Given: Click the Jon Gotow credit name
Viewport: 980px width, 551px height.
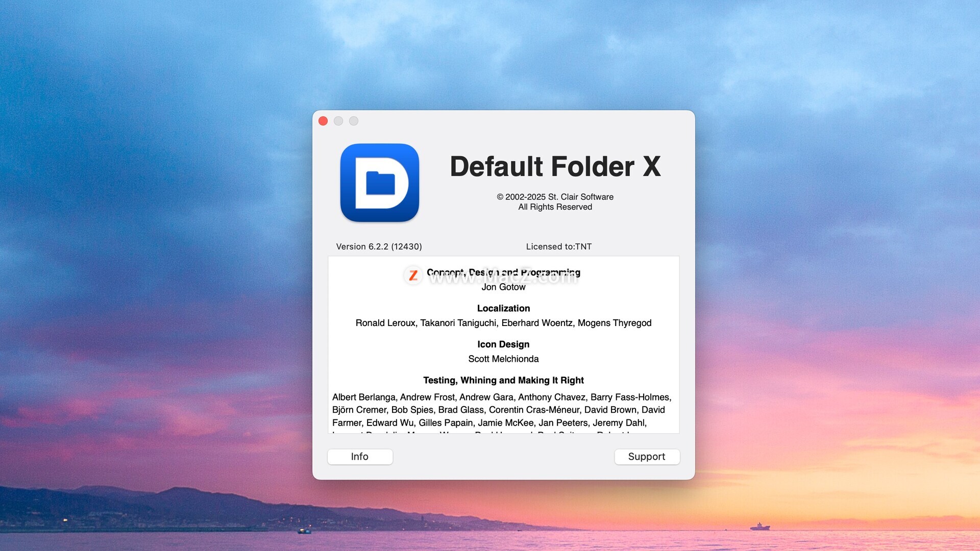Looking at the screenshot, I should [x=503, y=287].
